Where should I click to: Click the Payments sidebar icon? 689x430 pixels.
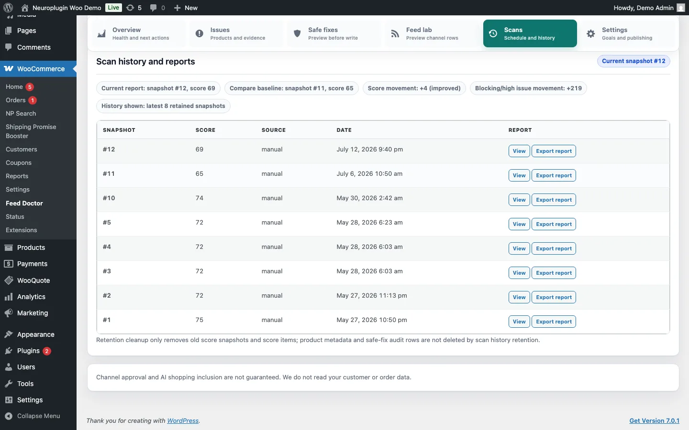coord(9,264)
